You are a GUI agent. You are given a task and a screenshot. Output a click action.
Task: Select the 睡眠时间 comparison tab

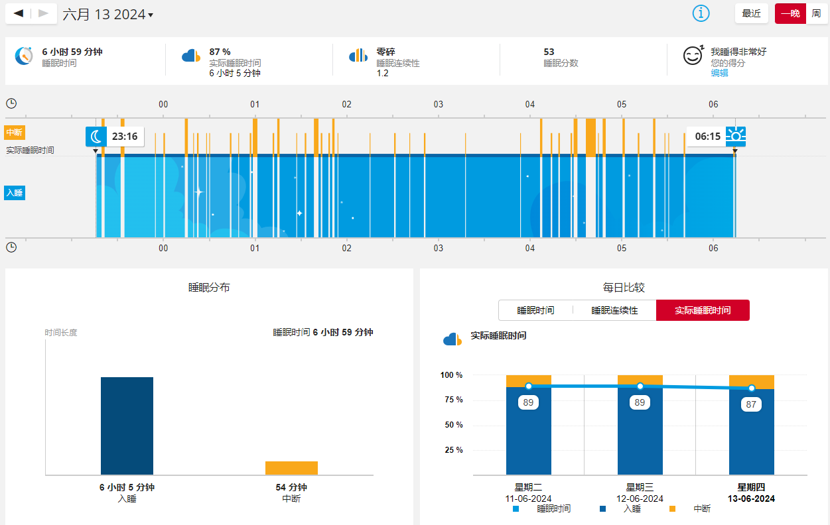pos(535,310)
